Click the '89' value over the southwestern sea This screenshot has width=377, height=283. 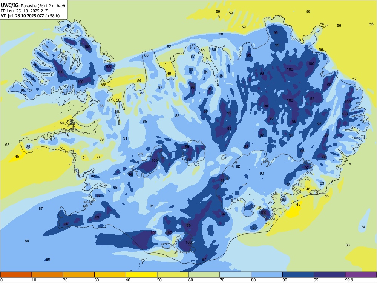[x=27, y=241]
